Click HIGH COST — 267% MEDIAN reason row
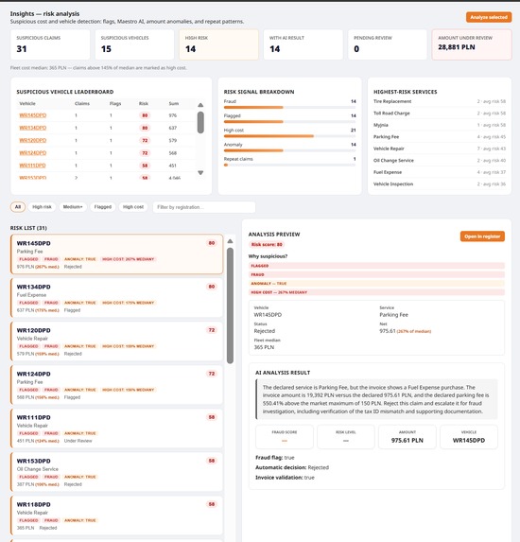This screenshot has width=520, height=542. pyautogui.click(x=376, y=292)
